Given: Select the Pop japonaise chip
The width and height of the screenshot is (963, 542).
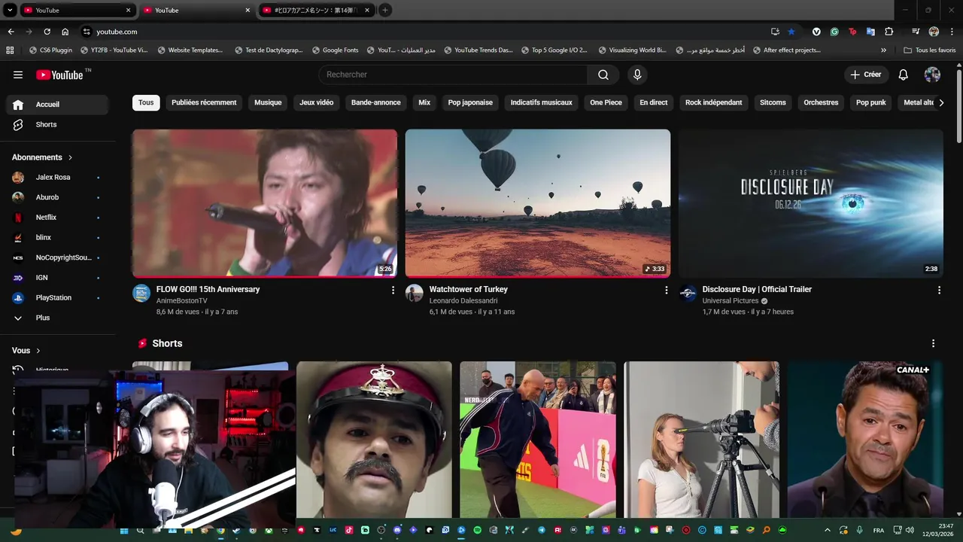Looking at the screenshot, I should coord(470,102).
